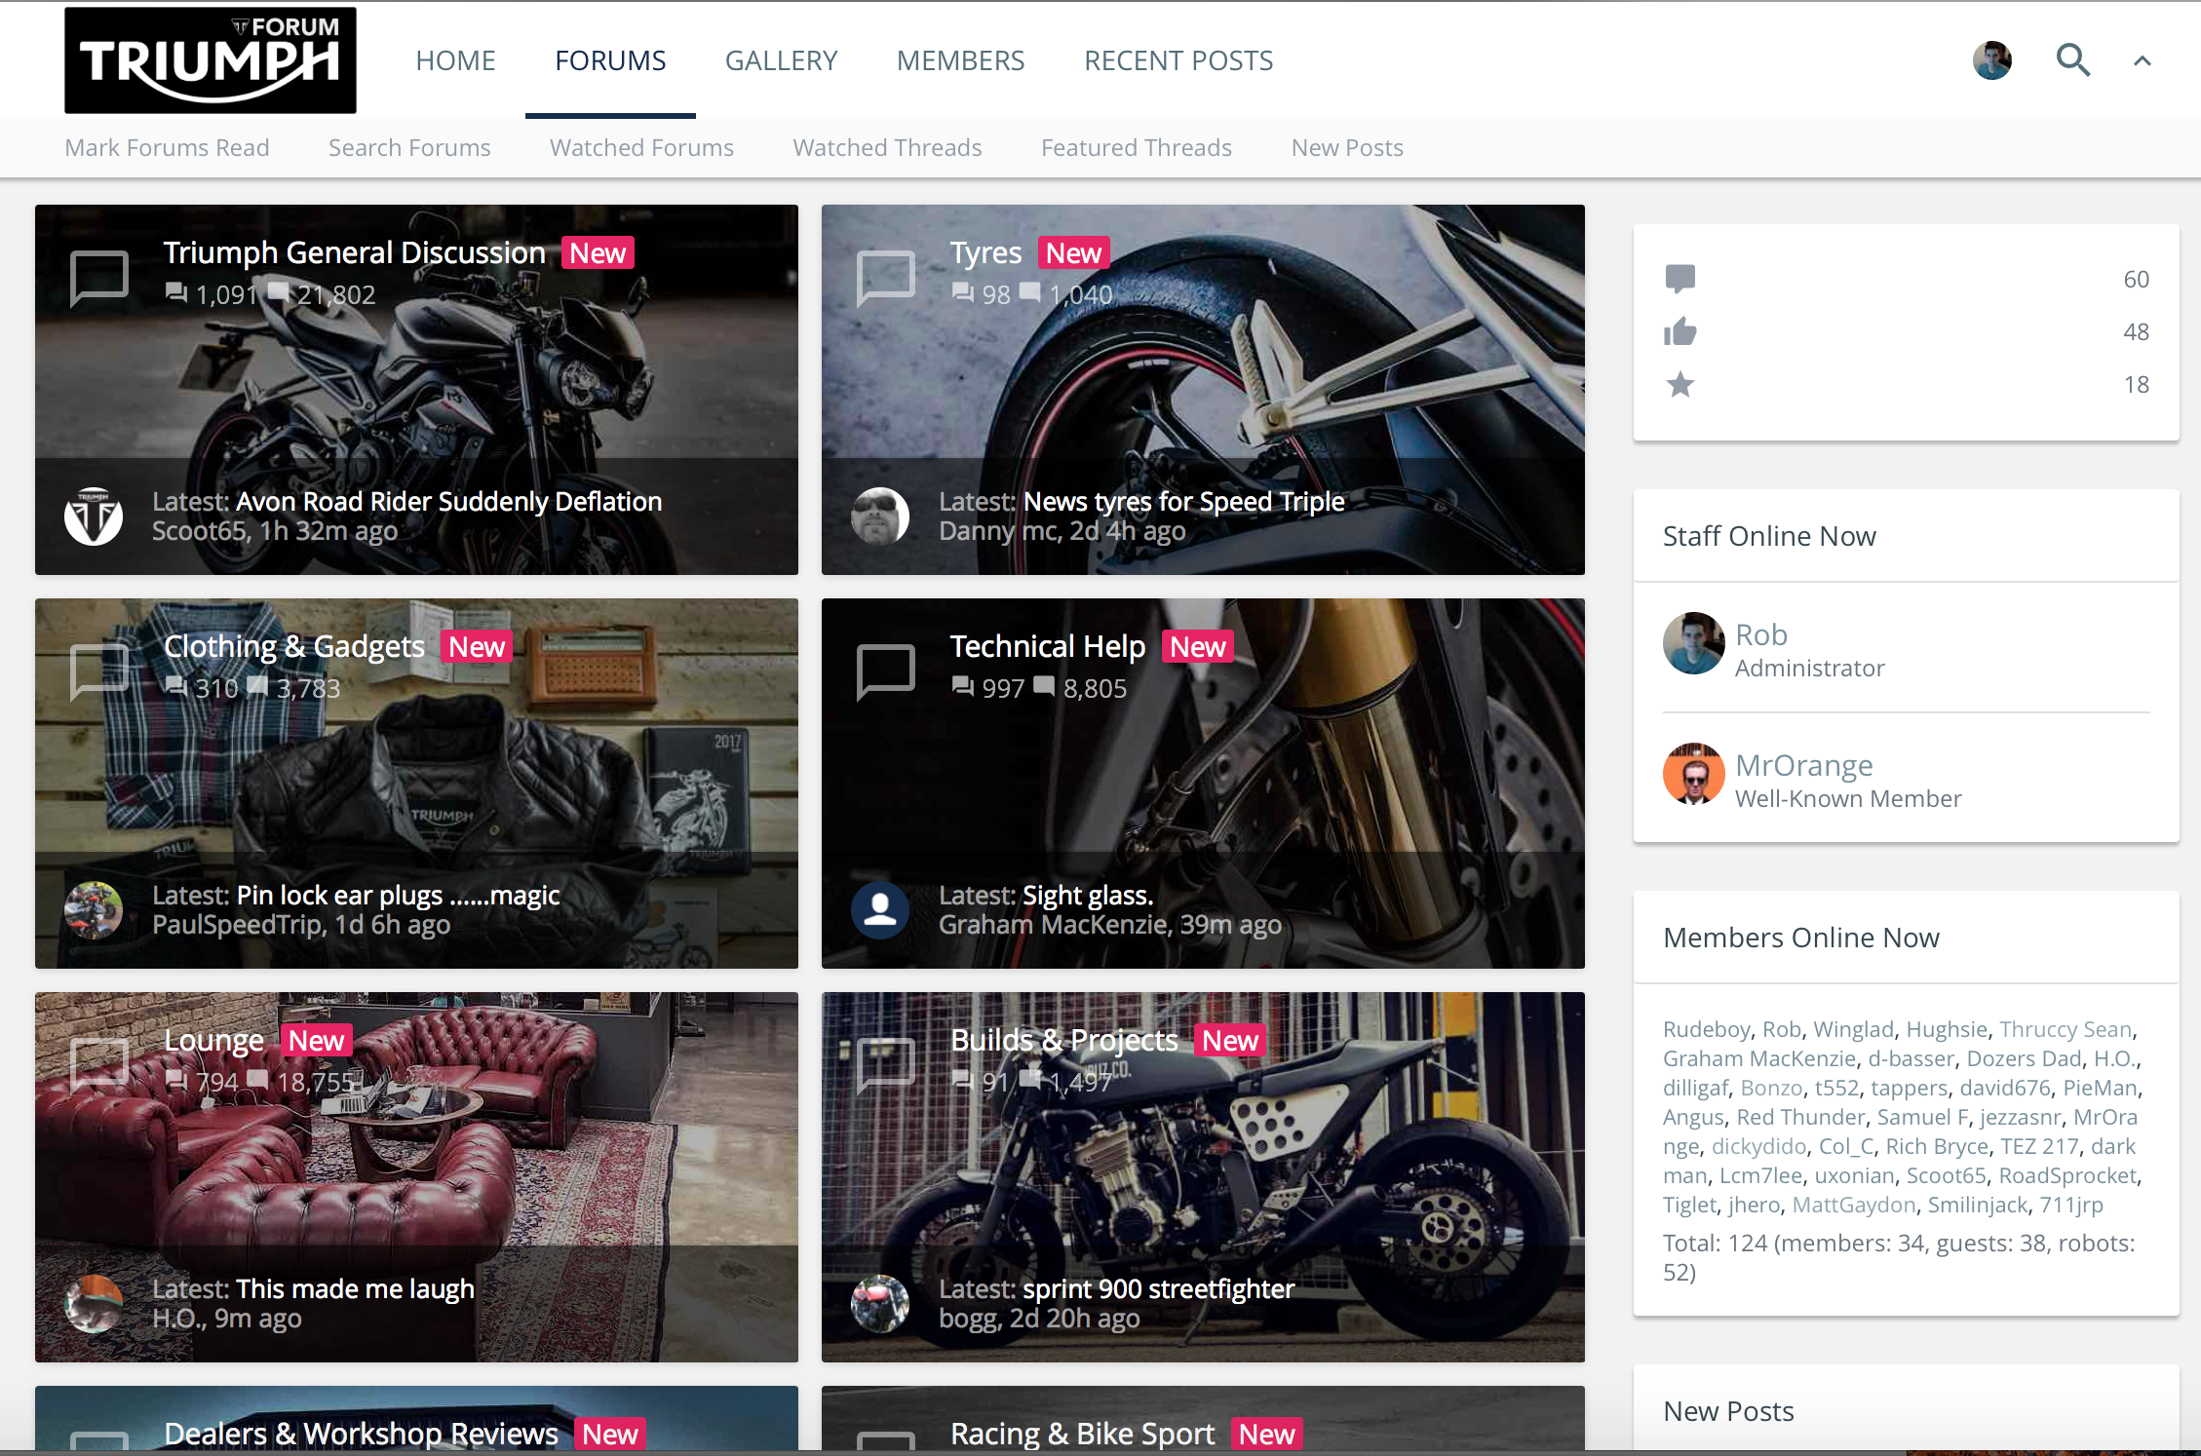Click the sidebar message count 60
The image size is (2201, 1456).
click(2136, 279)
